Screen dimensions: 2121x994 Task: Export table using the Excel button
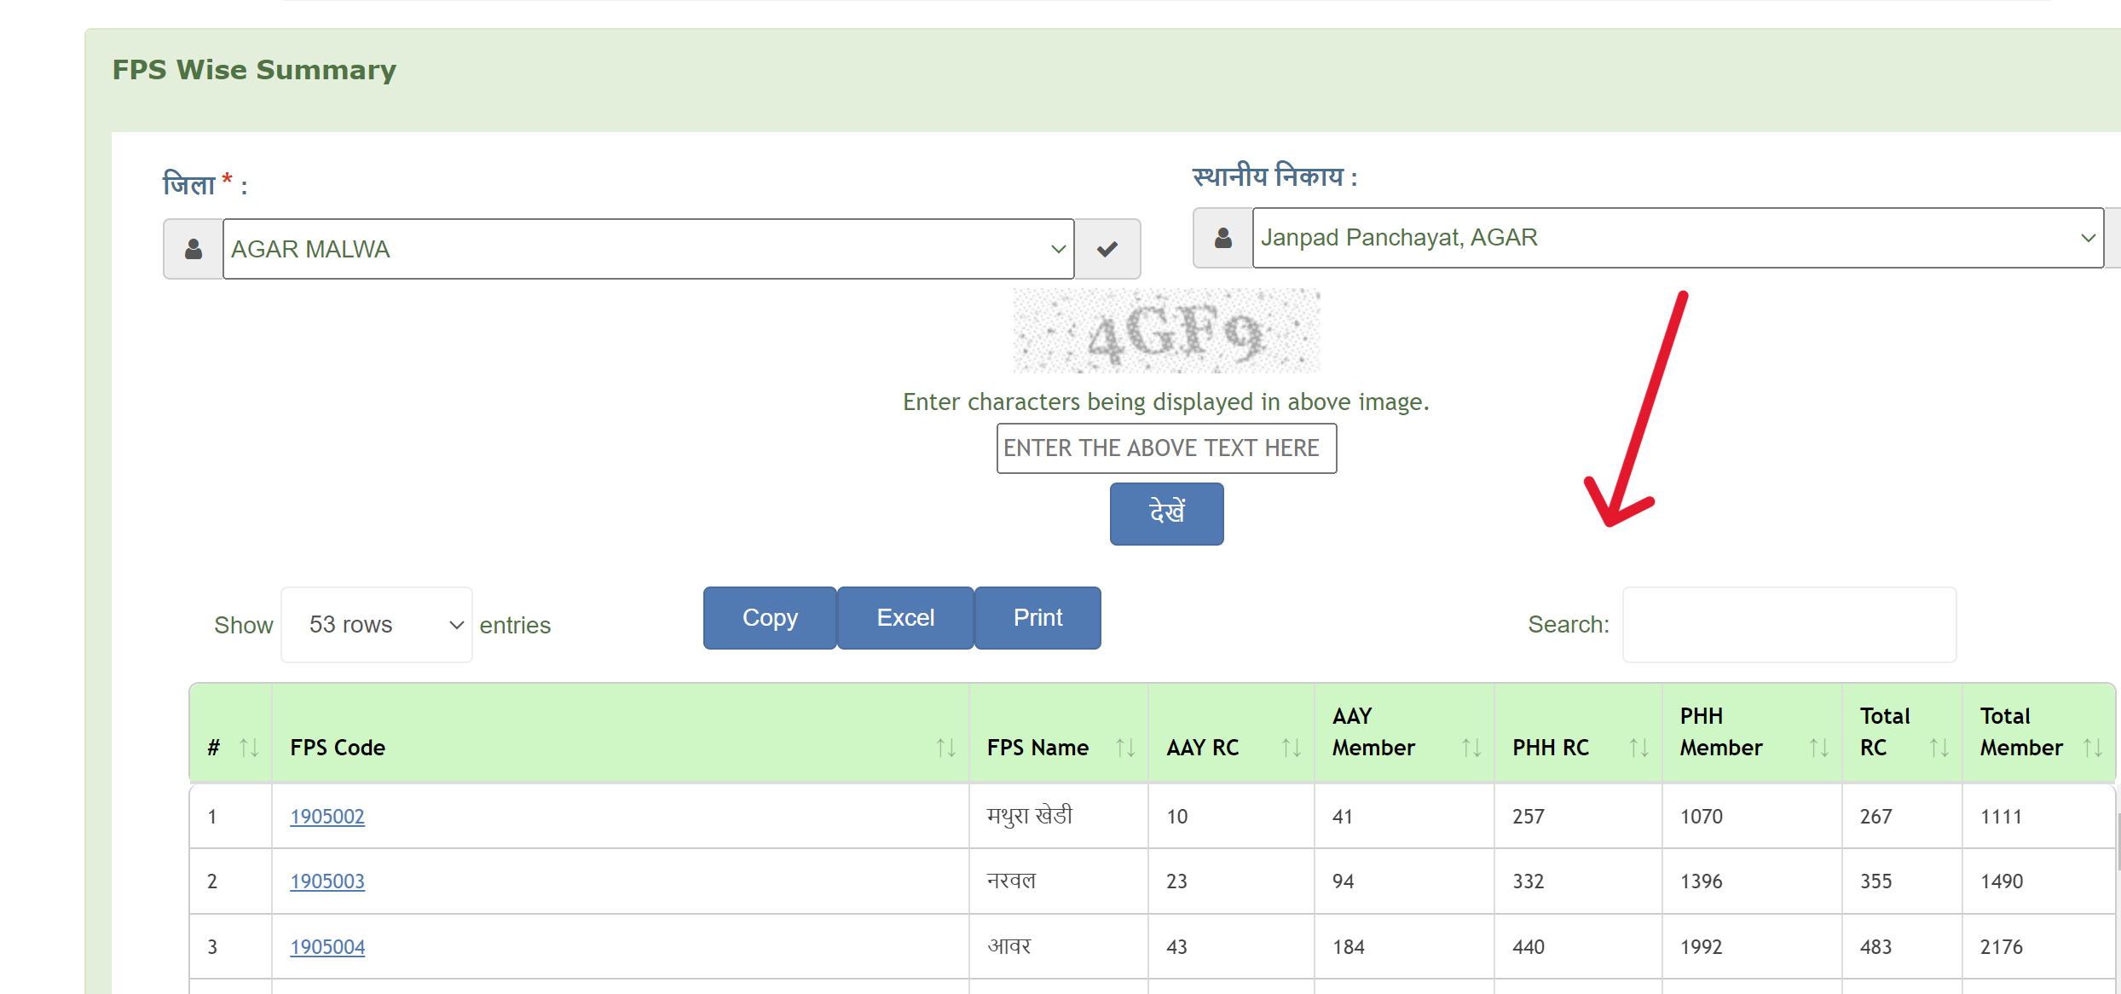(x=904, y=617)
